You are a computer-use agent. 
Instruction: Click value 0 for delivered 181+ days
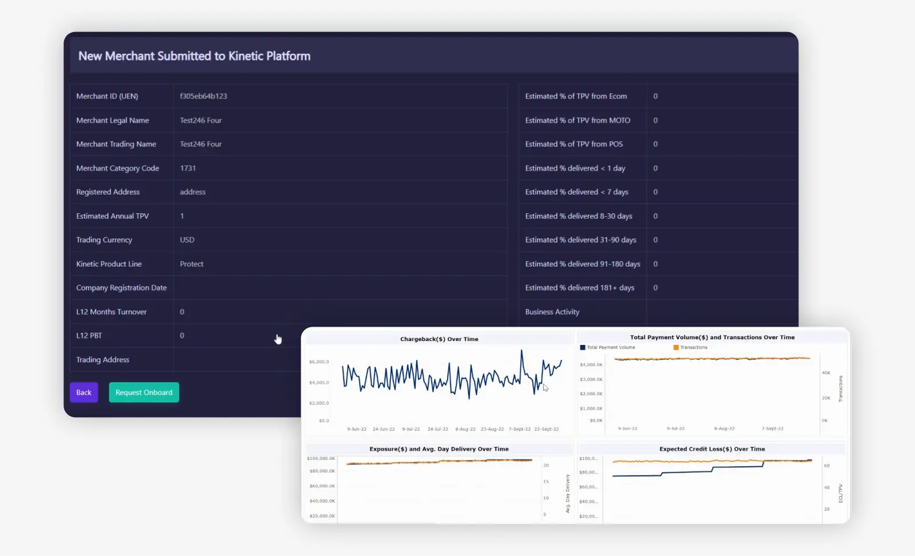pos(655,288)
